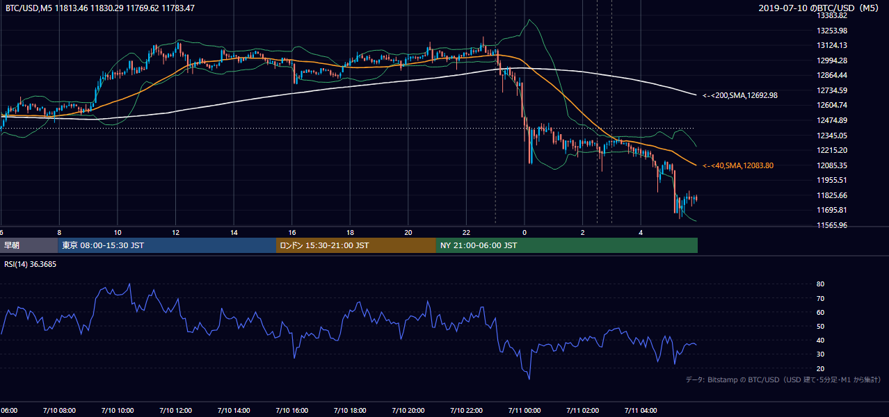Image resolution: width=889 pixels, height=417 pixels.
Task: Click RSI axis level 30
Action: 821,354
